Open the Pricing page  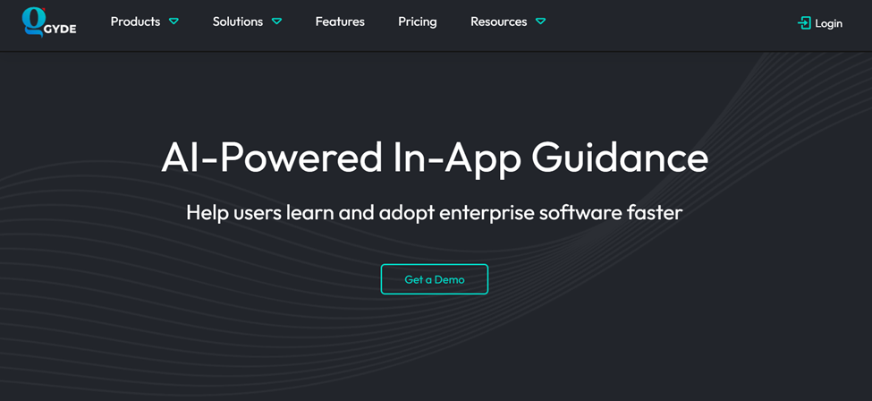(x=418, y=21)
